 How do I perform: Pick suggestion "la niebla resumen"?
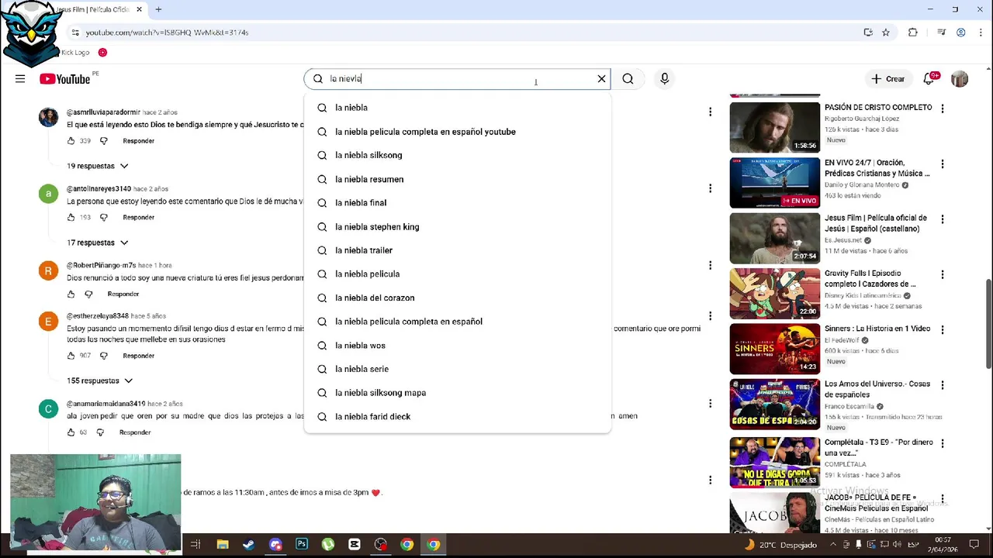coord(458,179)
